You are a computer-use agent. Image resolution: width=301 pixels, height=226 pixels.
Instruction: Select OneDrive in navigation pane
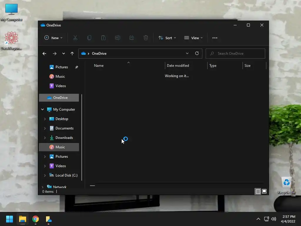pyautogui.click(x=59, y=98)
